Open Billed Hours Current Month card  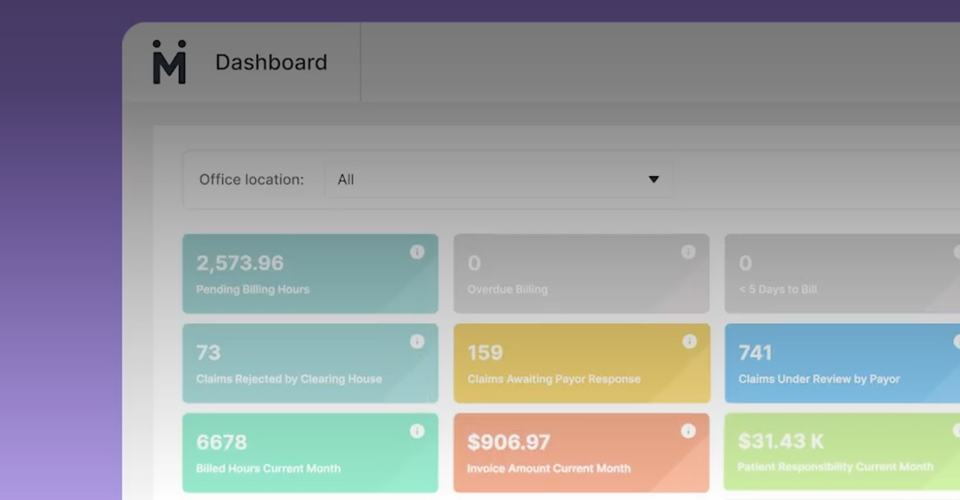311,453
